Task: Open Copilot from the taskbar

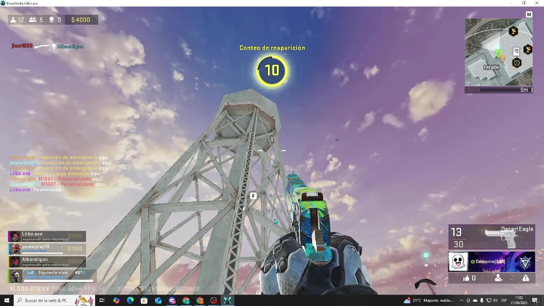Action: [116, 300]
